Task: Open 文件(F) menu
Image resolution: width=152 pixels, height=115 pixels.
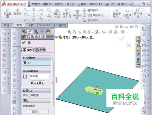Action: pos(36,4)
